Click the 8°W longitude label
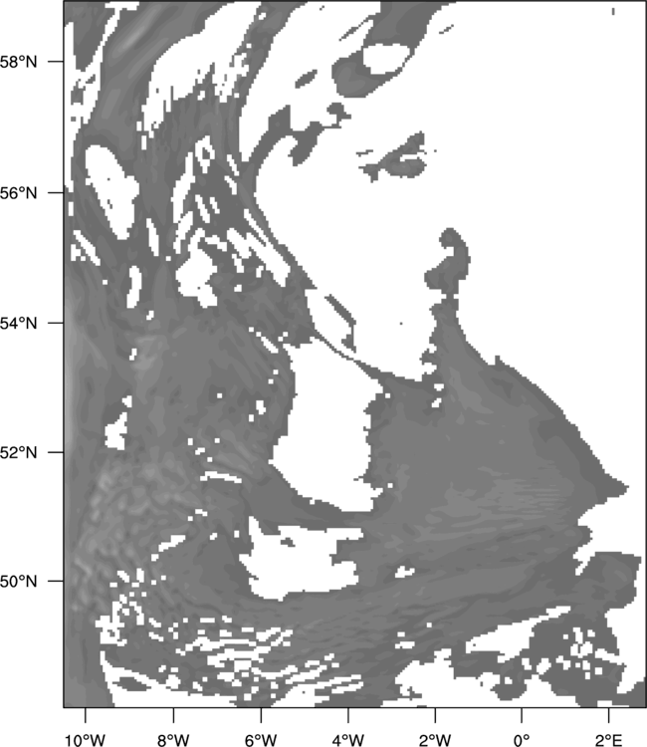 pyautogui.click(x=173, y=740)
